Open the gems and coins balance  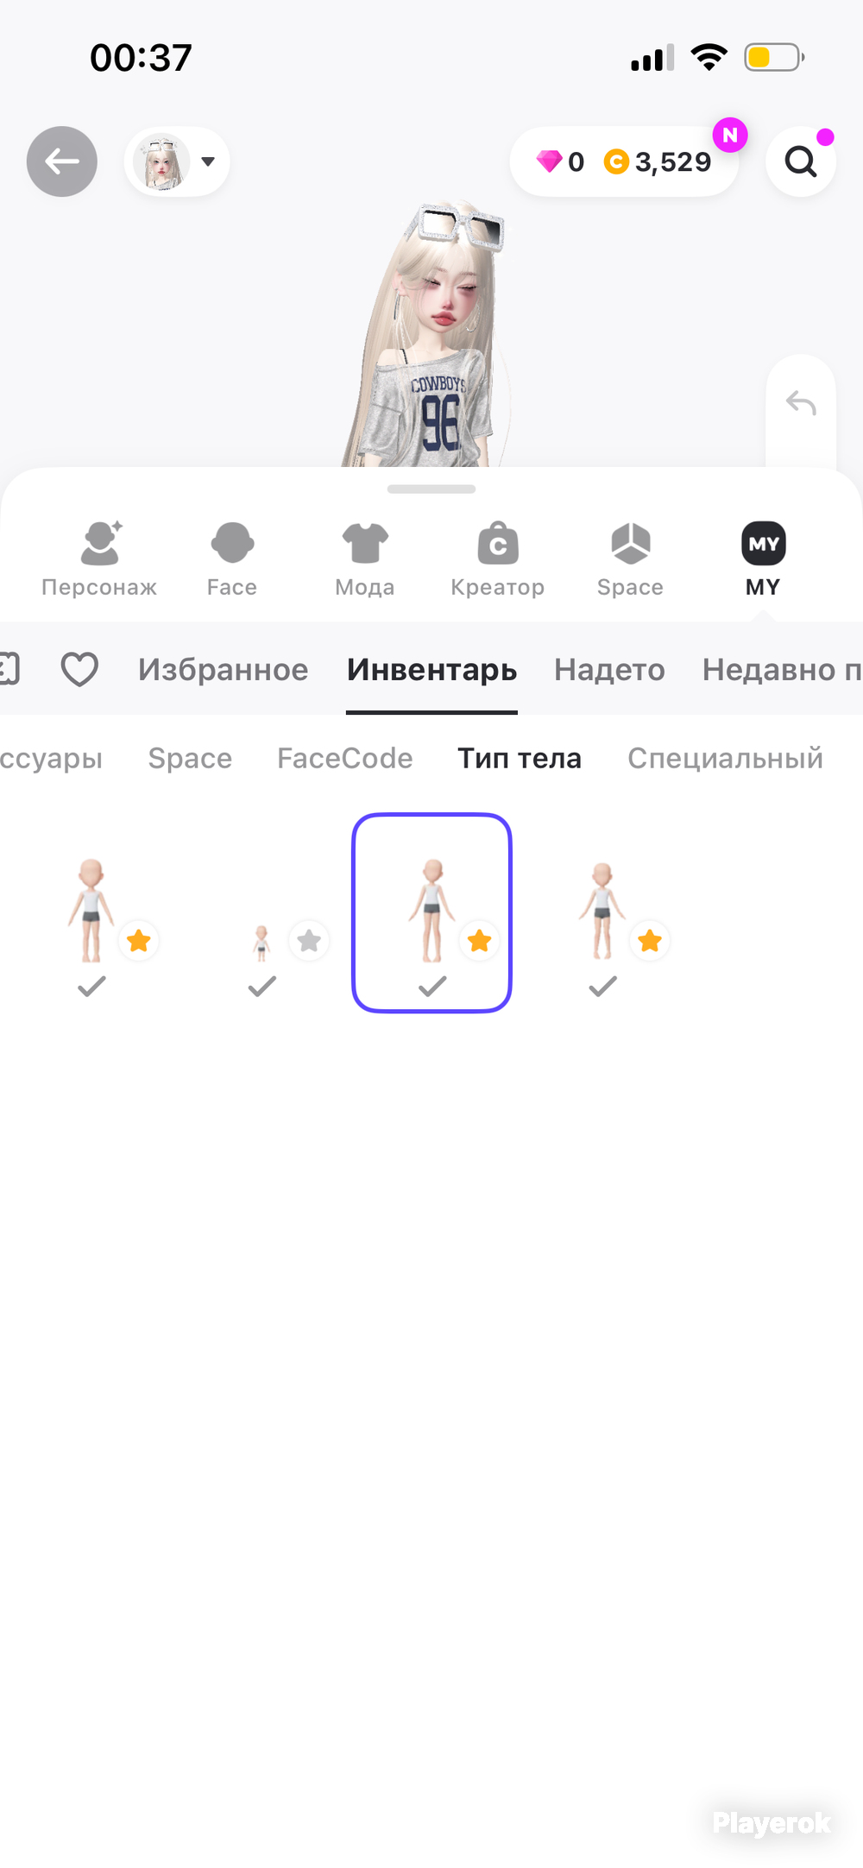pyautogui.click(x=624, y=161)
